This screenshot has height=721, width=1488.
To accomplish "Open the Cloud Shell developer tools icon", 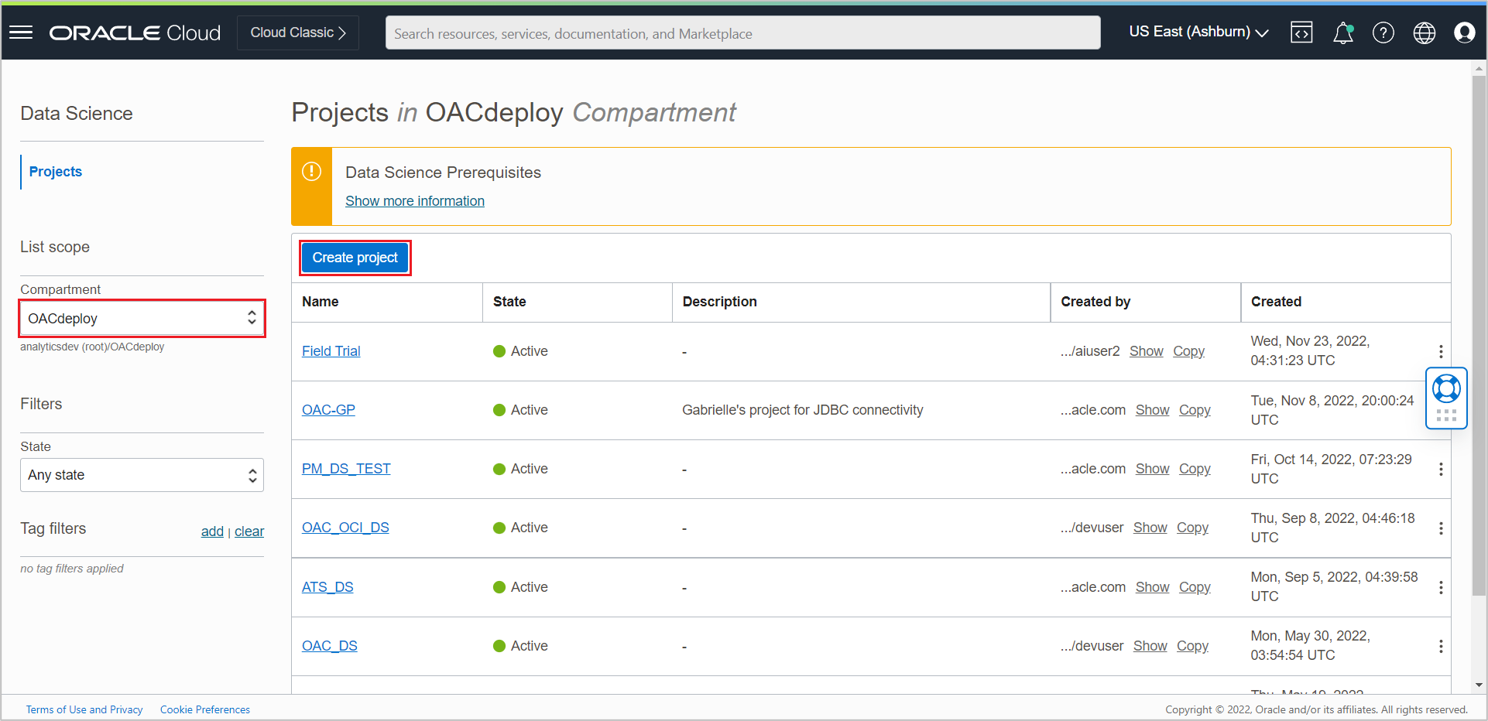I will [x=1301, y=32].
